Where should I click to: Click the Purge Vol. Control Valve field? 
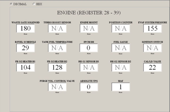[57, 87]
